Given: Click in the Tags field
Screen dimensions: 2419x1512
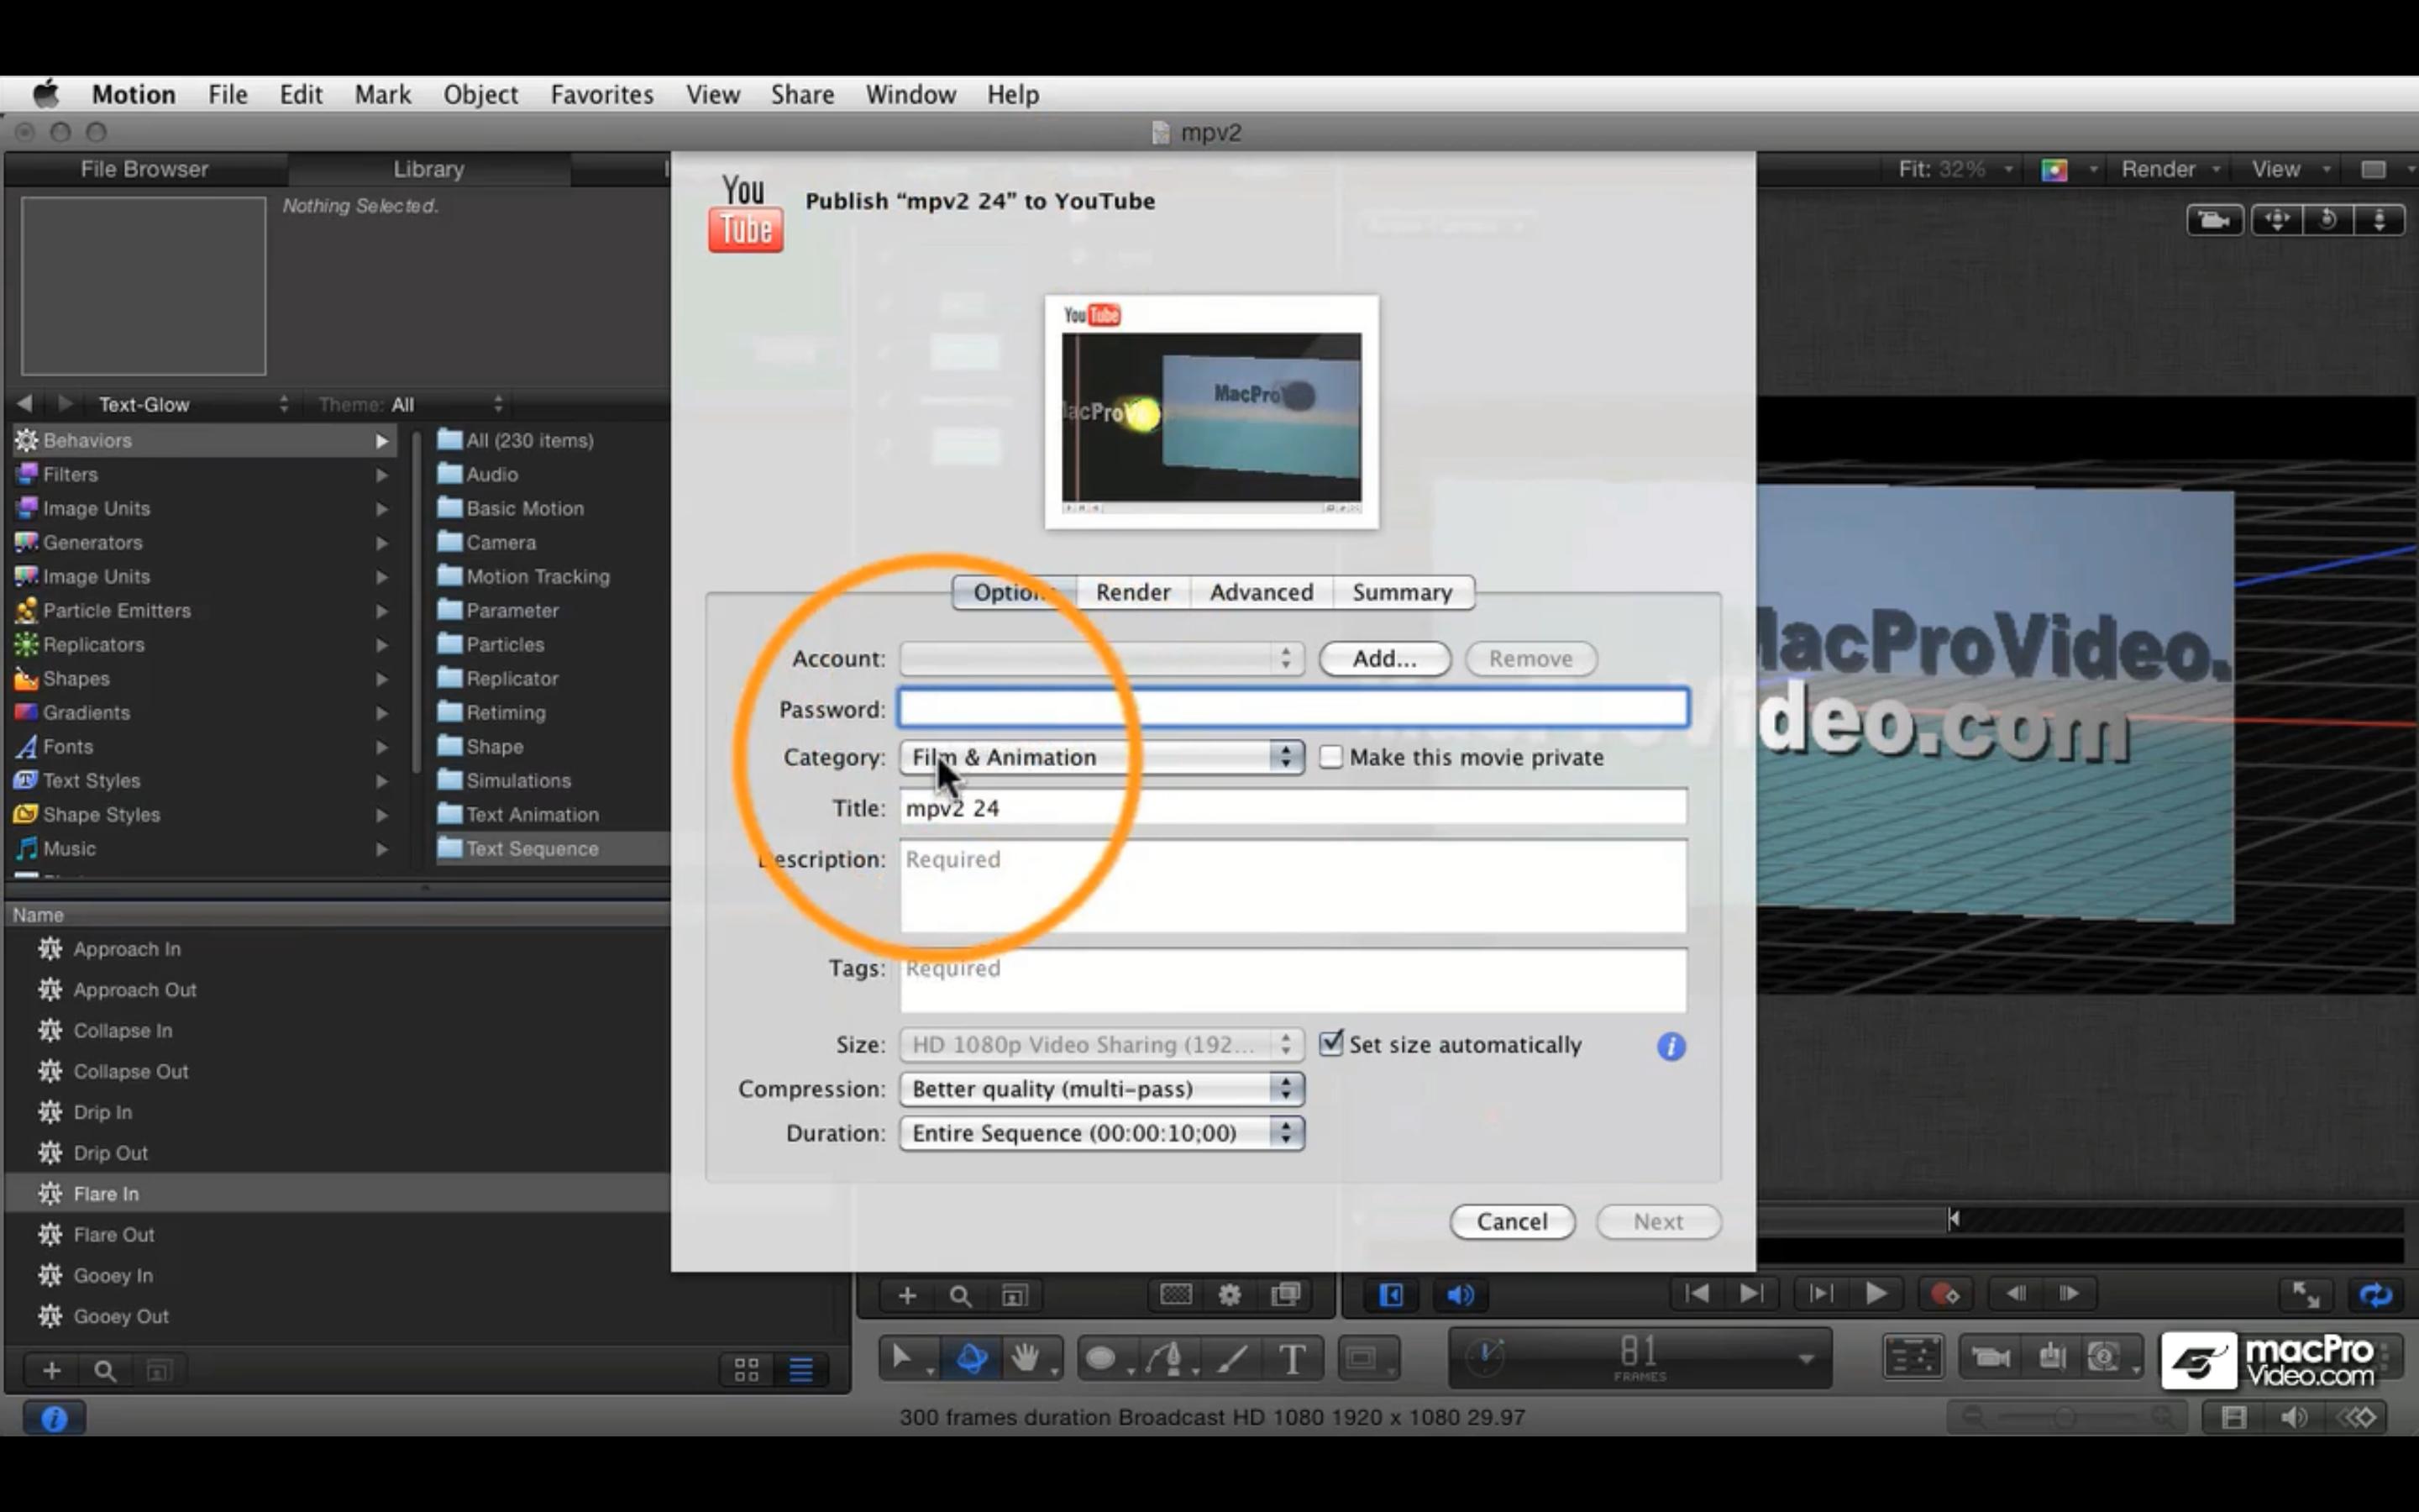Looking at the screenshot, I should click(1293, 980).
